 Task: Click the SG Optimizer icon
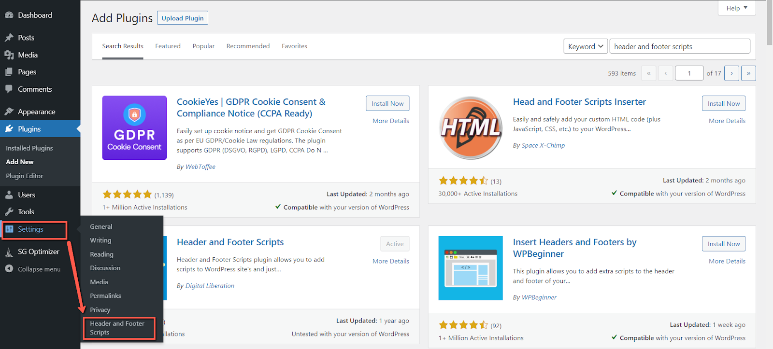[9, 252]
